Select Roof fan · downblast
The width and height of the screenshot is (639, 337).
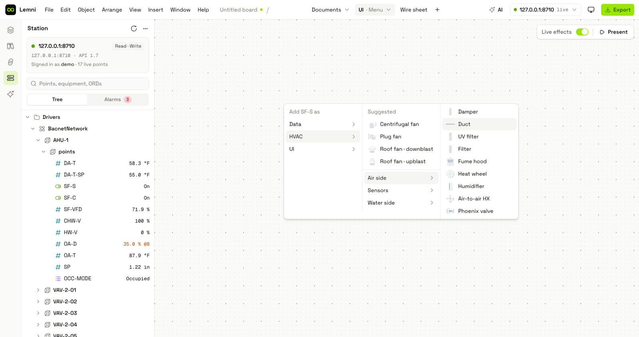tap(401, 149)
